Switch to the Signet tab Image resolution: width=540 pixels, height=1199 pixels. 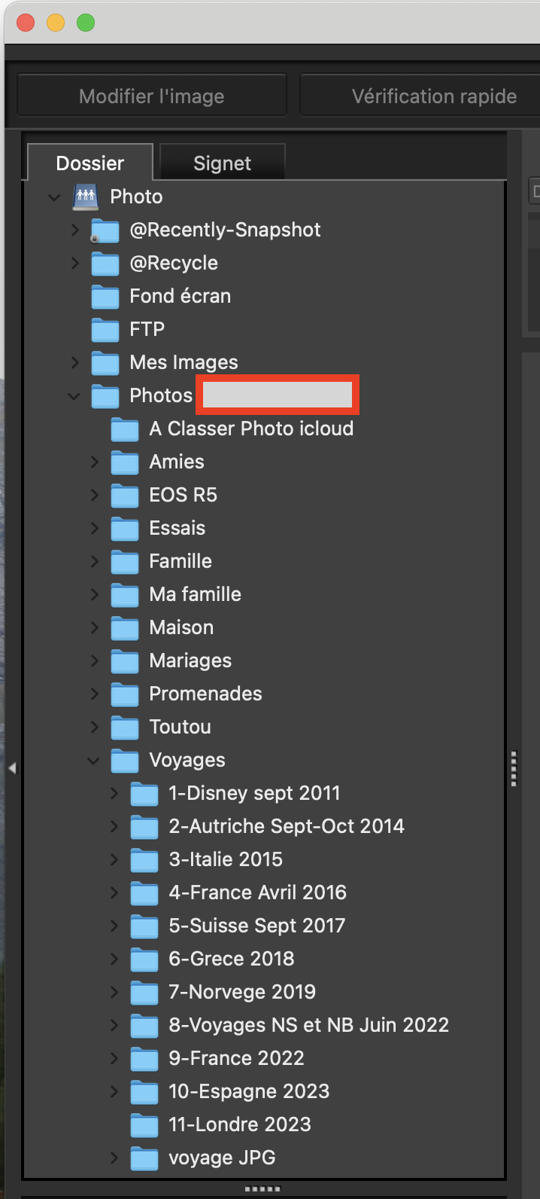tap(222, 163)
